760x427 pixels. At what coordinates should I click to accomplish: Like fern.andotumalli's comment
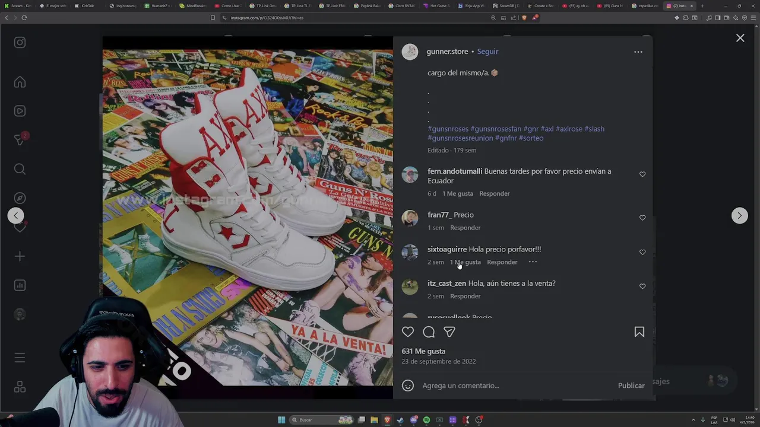coord(642,174)
